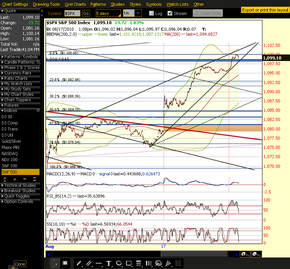Viewport: 290px width, 269px height.
Task: Open the 5 days range selector
Action: (108, 13)
